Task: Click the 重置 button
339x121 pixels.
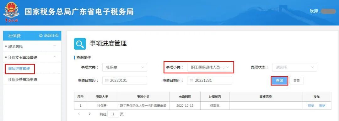Action: pyautogui.click(x=296, y=81)
